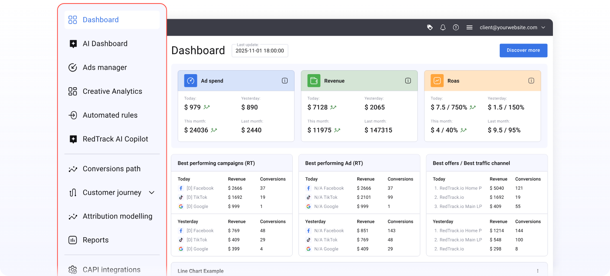Click the Revenue card info icon
This screenshot has height=276, width=610.
point(408,81)
